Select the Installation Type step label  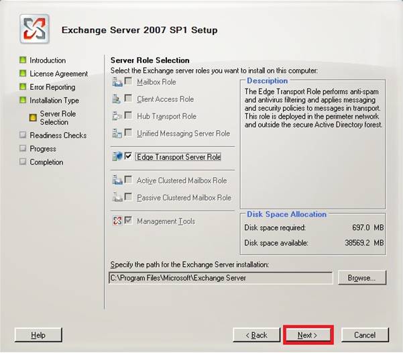(x=54, y=101)
